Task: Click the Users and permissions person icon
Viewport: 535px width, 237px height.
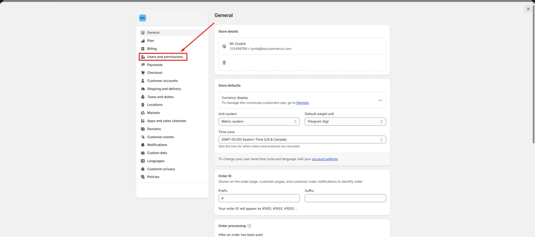Action: (143, 57)
